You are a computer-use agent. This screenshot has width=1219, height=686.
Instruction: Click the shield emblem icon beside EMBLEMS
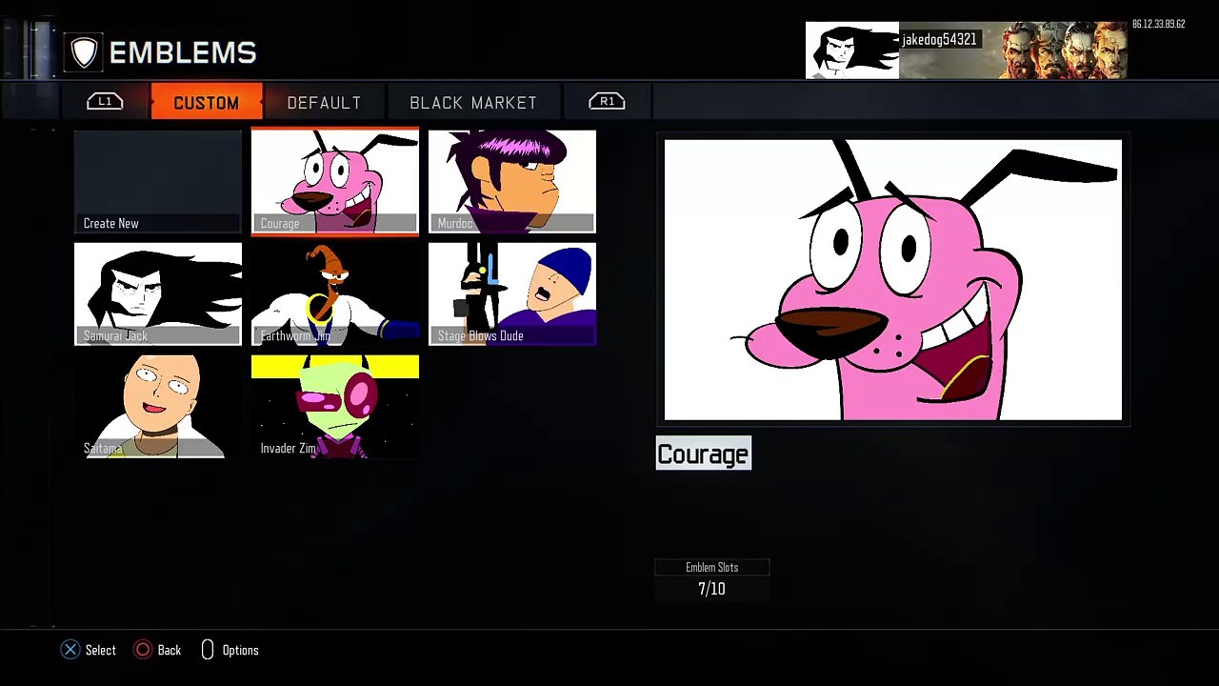coord(84,52)
